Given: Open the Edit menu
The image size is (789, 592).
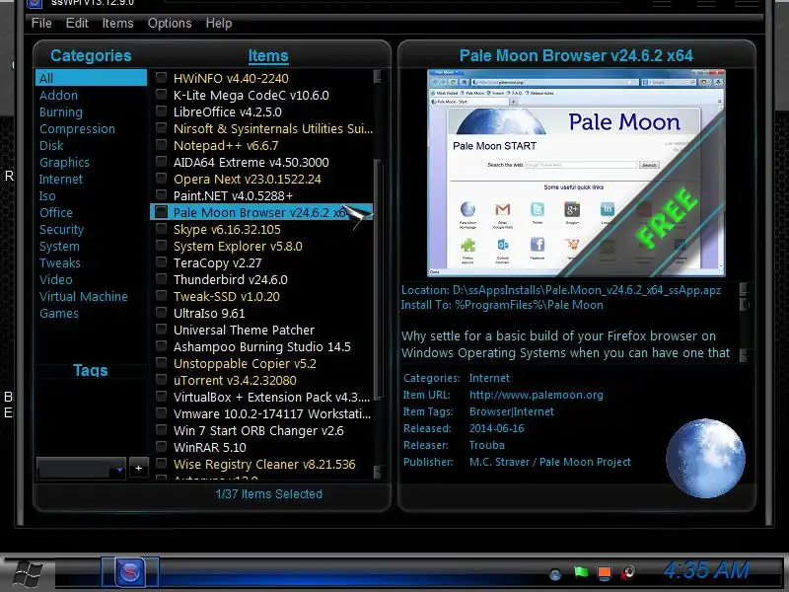Looking at the screenshot, I should [77, 23].
